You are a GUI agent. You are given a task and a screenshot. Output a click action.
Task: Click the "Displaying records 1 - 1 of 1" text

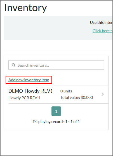[56, 122]
